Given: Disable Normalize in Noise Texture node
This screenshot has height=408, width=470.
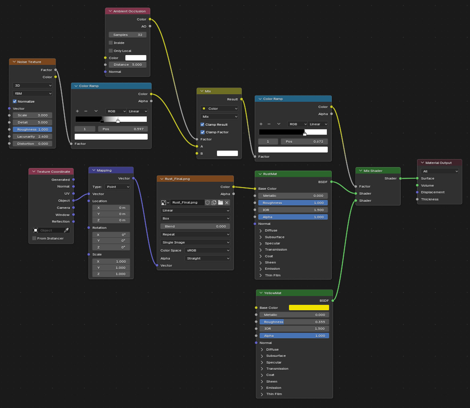Looking at the screenshot, I should tap(15, 101).
